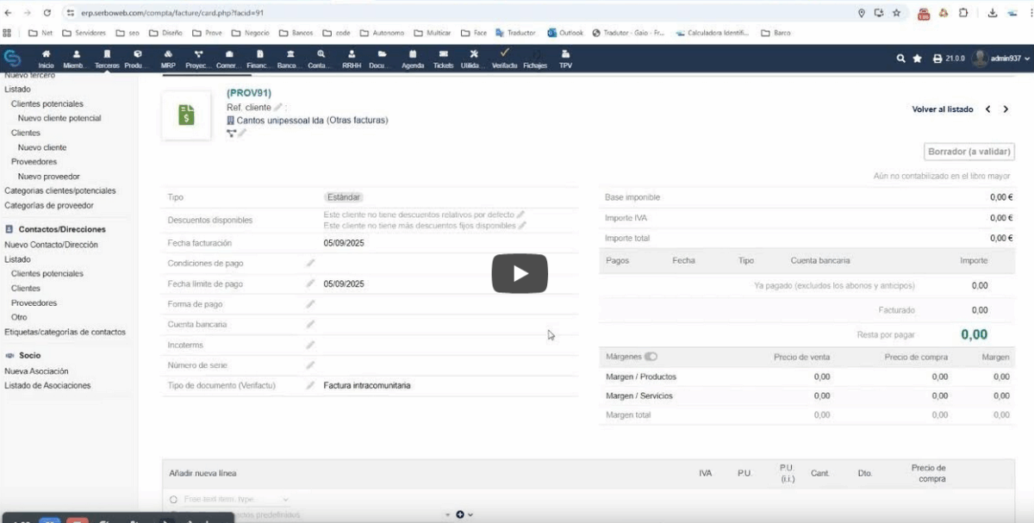1034x523 pixels.
Task: Click pencil icon next to Forma de pago
Action: click(310, 304)
